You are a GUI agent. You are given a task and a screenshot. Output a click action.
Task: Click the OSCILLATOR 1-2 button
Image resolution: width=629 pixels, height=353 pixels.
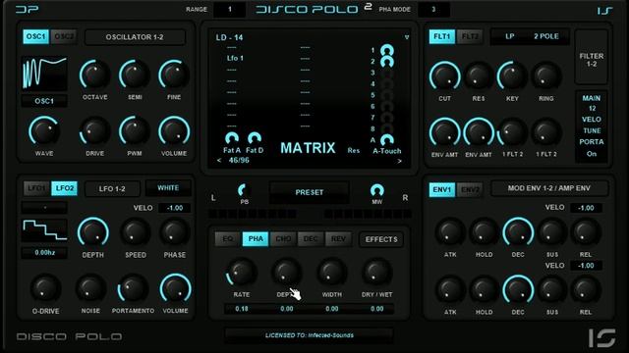click(x=135, y=37)
